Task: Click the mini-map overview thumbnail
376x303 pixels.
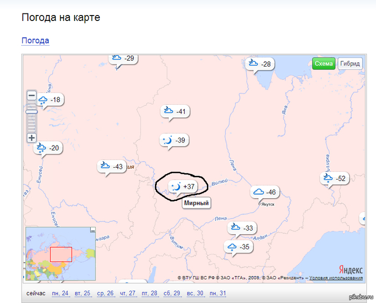Action: tap(61, 254)
